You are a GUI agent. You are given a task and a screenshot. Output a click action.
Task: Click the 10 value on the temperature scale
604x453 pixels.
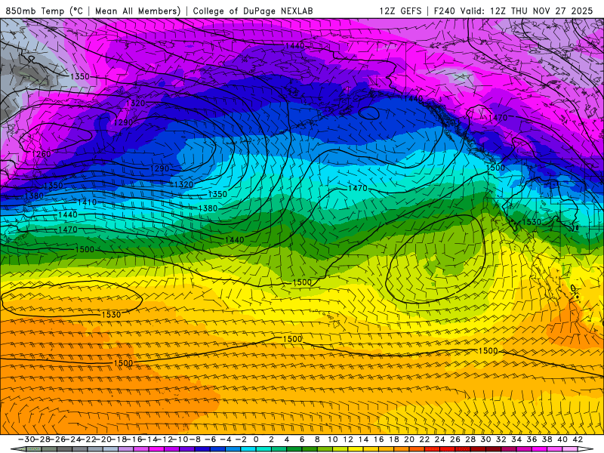333,439
